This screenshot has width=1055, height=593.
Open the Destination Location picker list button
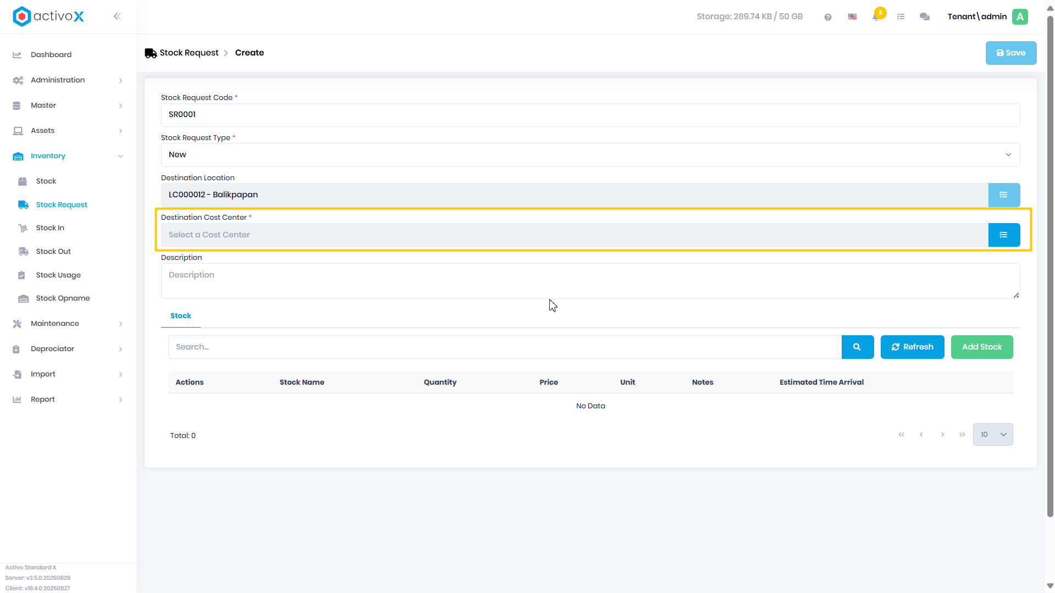(x=1004, y=195)
